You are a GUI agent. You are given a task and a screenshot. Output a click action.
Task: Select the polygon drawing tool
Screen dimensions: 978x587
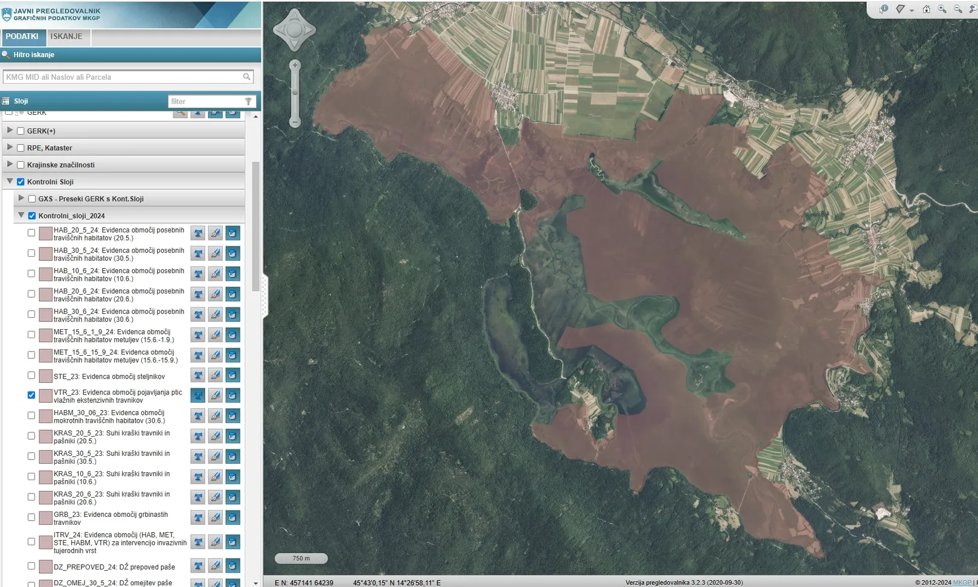tap(900, 9)
